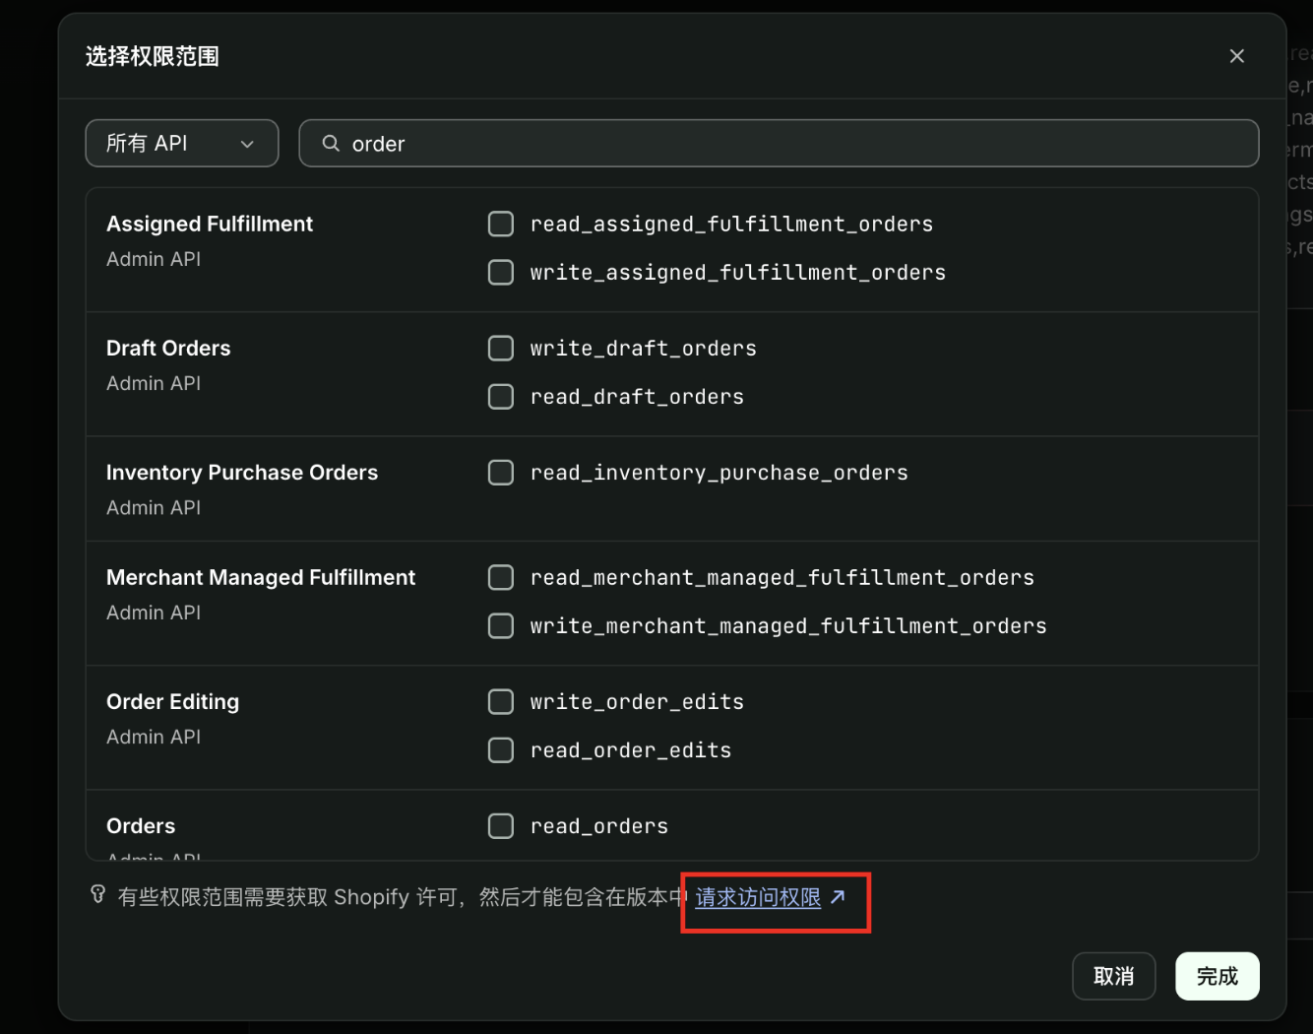Click Admin API under Merchant Managed Fulfillment
This screenshot has width=1313, height=1034.
click(154, 613)
